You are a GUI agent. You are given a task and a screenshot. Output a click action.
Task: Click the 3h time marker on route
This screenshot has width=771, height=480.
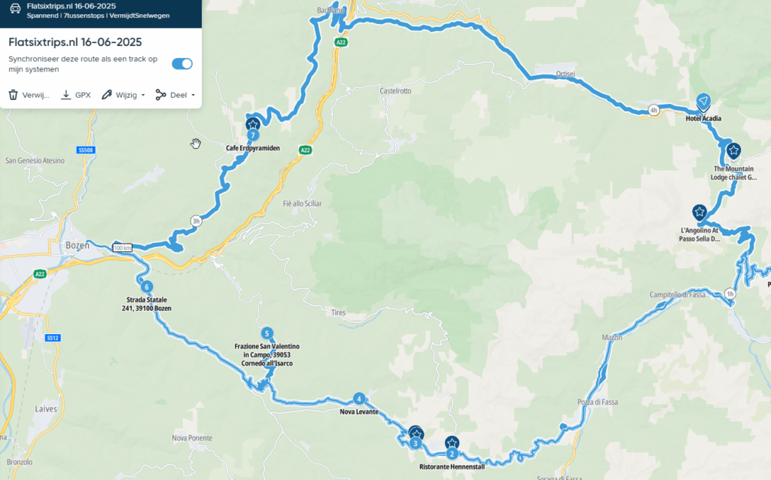click(x=197, y=221)
